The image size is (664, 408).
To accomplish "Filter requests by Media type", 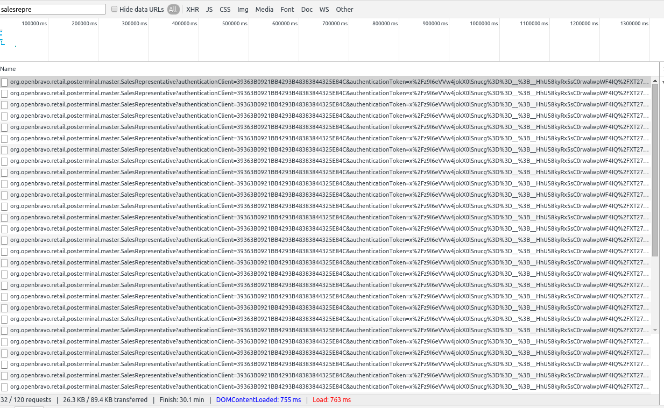I will 264,10.
